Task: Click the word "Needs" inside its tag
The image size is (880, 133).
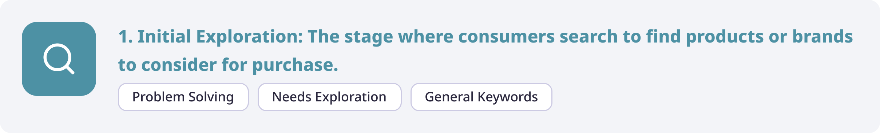Action: 292,97
